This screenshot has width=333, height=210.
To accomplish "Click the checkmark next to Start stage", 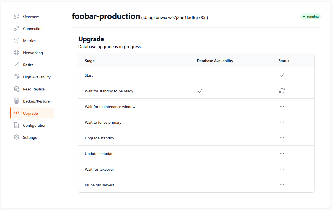I will [282, 75].
